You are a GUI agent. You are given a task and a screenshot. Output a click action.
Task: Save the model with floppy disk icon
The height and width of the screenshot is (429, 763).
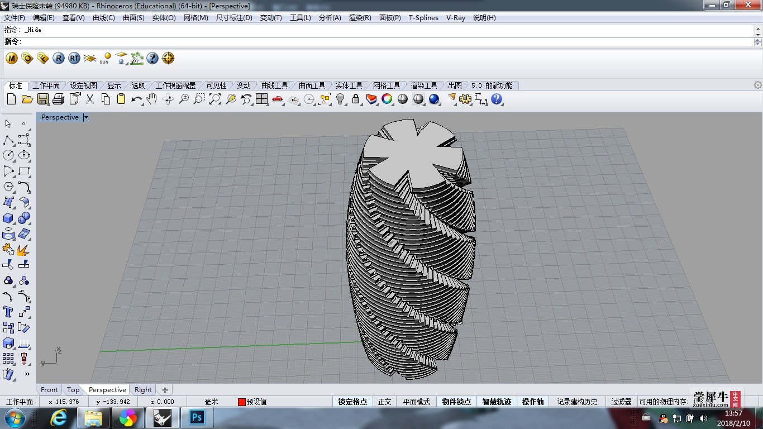point(42,99)
